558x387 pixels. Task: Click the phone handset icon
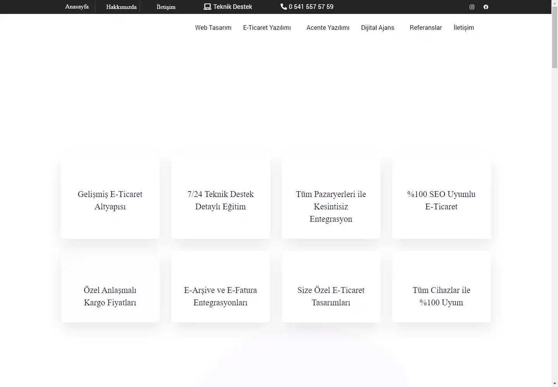pyautogui.click(x=284, y=7)
